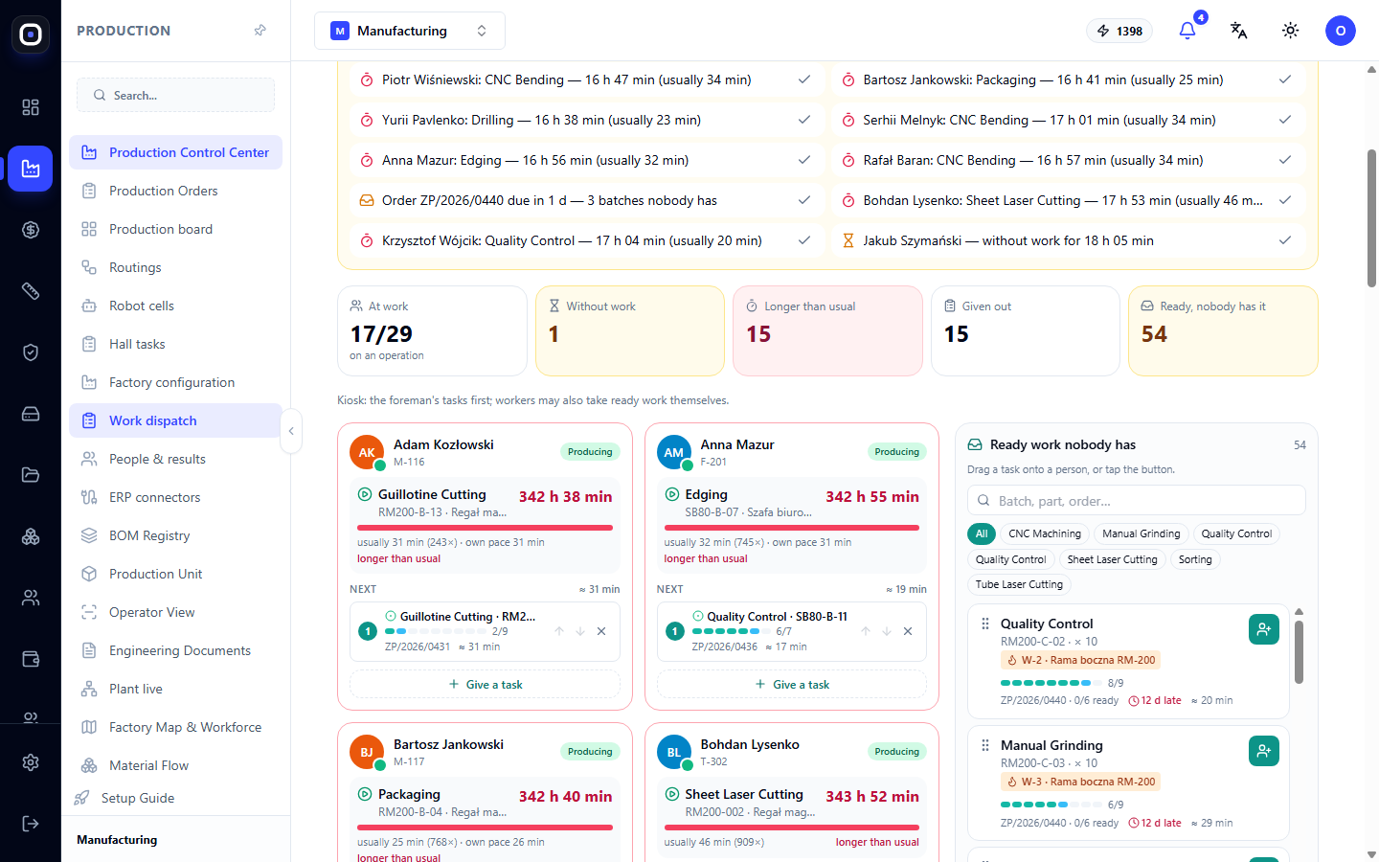
Task: Open the Manufacturing workspace selector
Action: click(410, 31)
